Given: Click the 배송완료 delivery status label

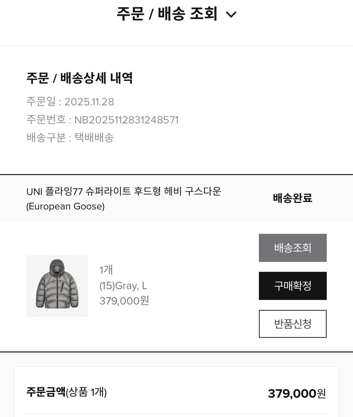Looking at the screenshot, I should point(292,198).
